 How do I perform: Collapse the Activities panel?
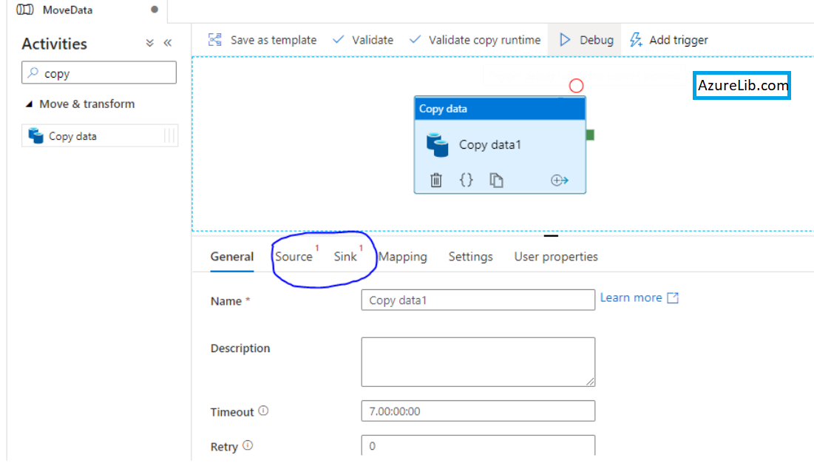click(x=168, y=43)
